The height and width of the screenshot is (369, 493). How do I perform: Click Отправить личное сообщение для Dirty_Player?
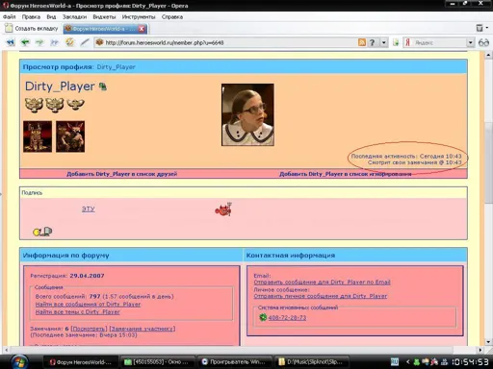click(321, 296)
